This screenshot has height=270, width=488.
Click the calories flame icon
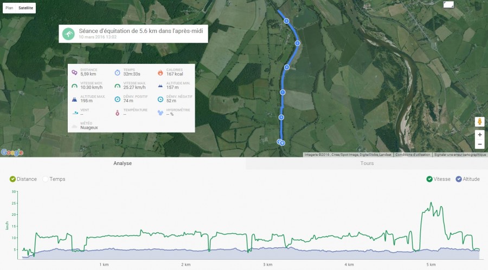pyautogui.click(x=160, y=72)
